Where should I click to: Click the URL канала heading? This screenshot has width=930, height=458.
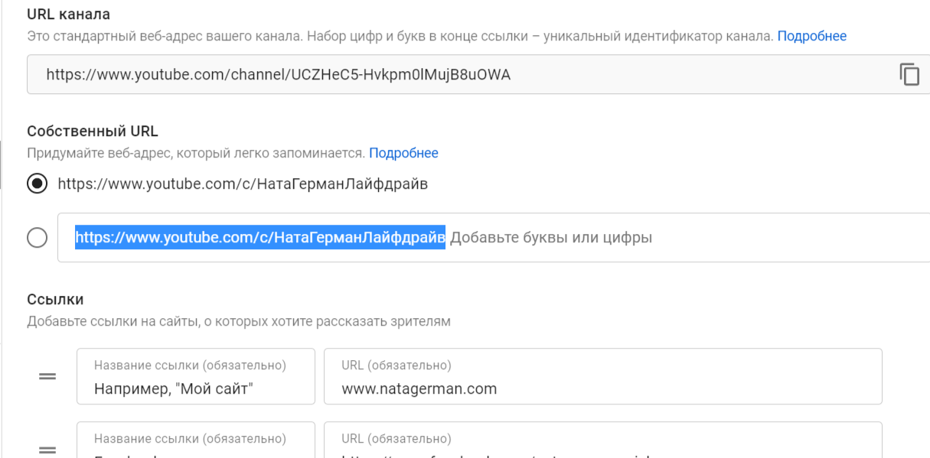pyautogui.click(x=68, y=15)
